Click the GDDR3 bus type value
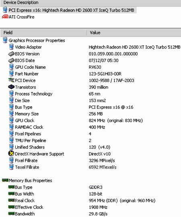This screenshot has height=217, width=181. (95, 187)
